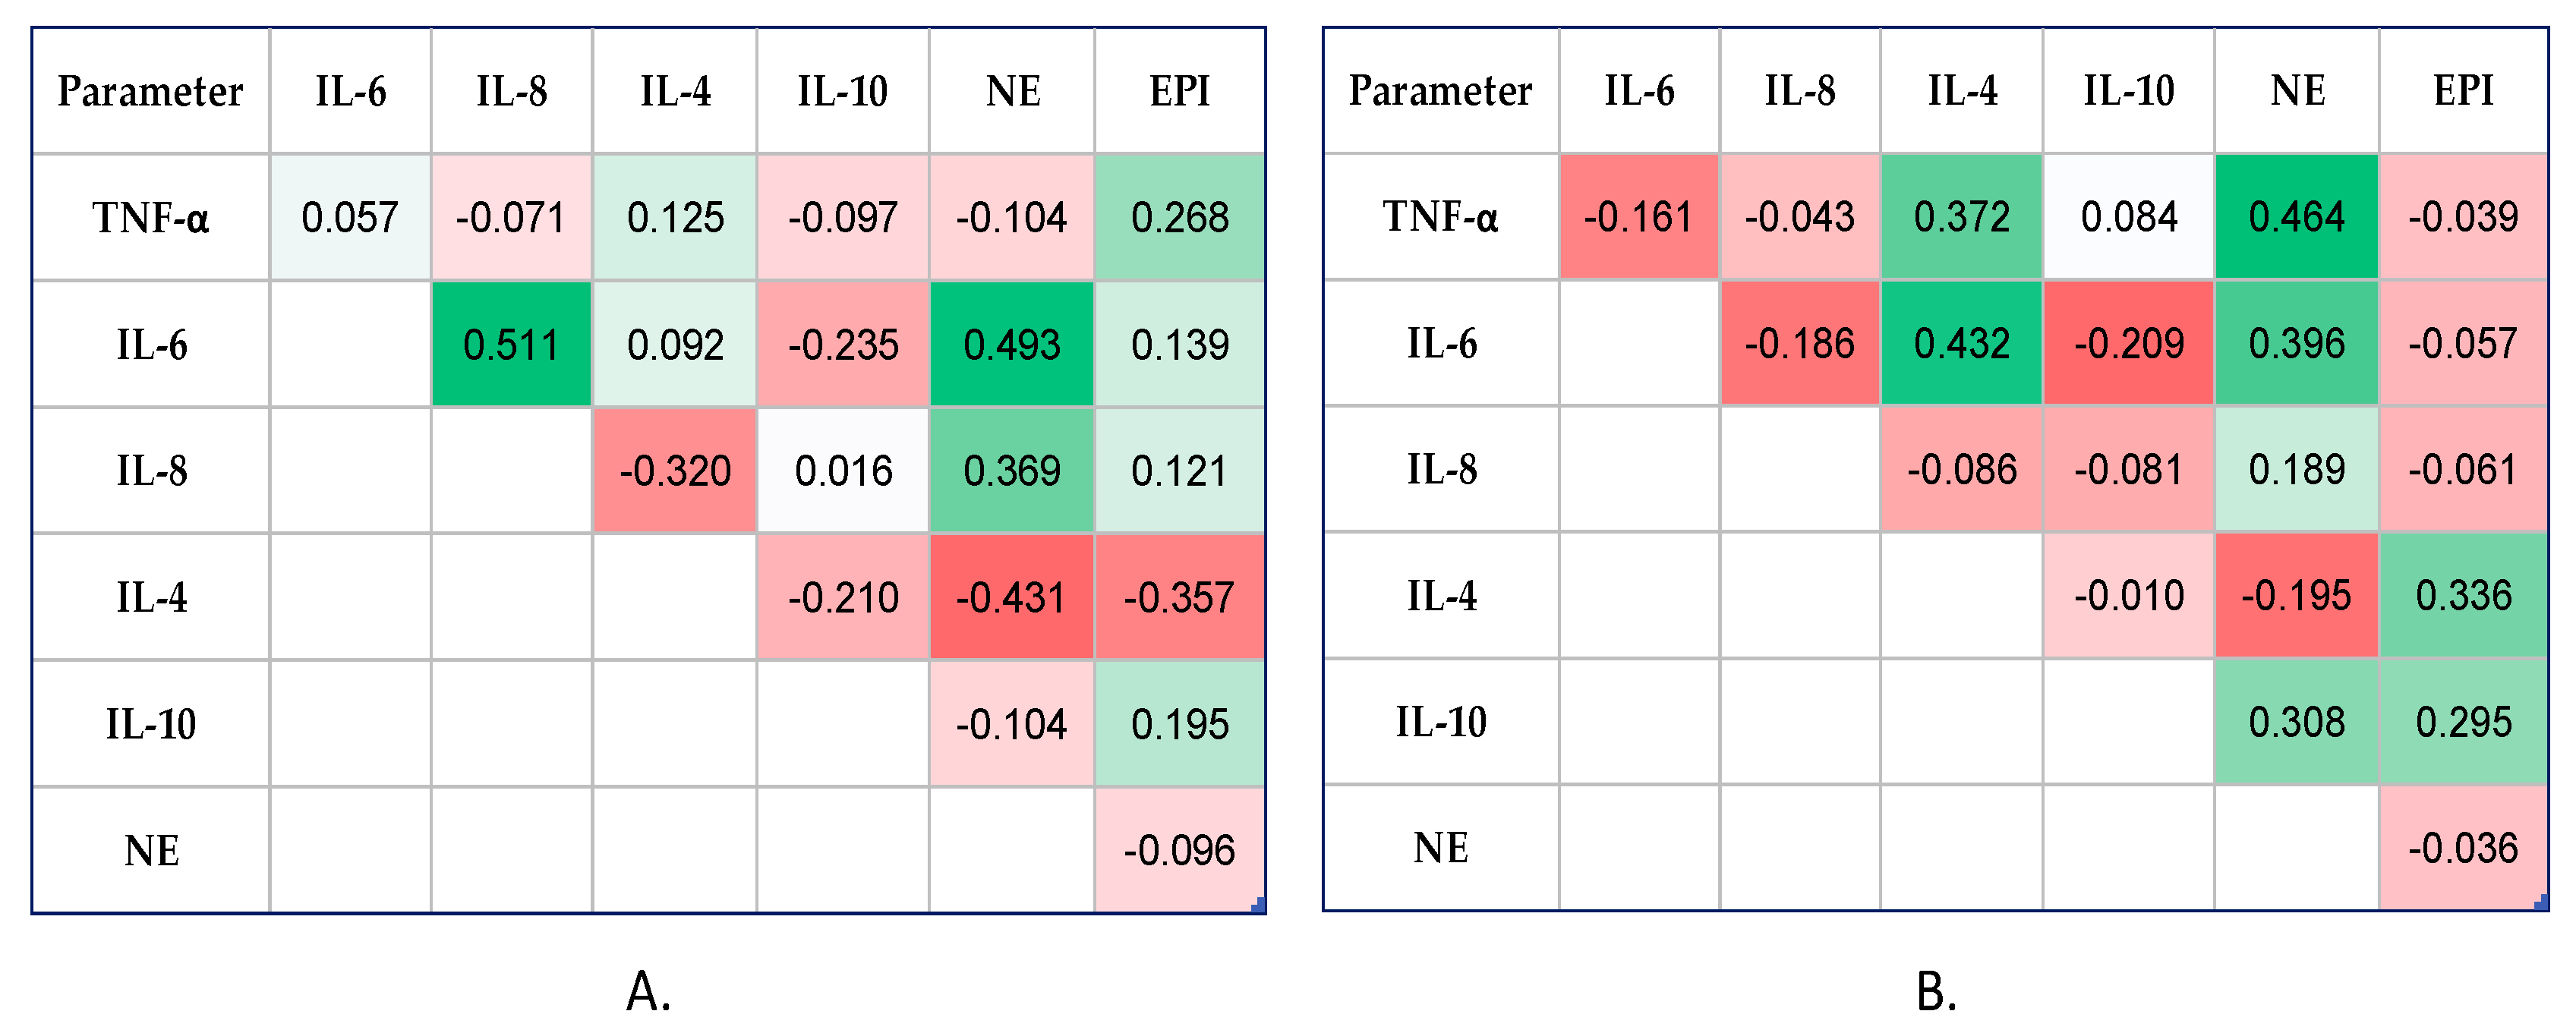Click the 0.336 cell in table B
Image resolution: width=2576 pixels, height=1033 pixels.
2463,596
